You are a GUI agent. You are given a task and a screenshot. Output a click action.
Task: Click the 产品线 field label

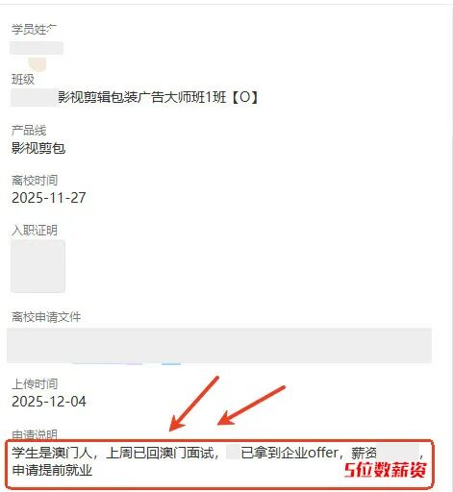click(29, 131)
